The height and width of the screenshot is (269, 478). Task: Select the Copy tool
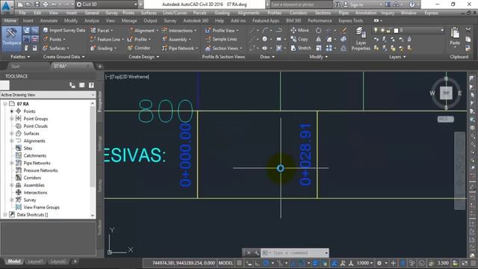[x=299, y=39]
